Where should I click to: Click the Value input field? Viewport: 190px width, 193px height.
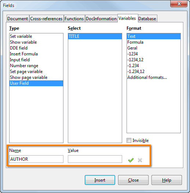coord(95,159)
